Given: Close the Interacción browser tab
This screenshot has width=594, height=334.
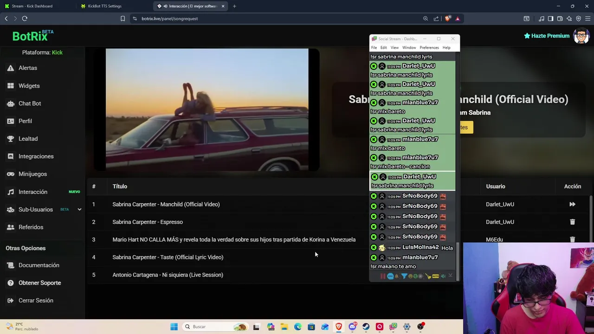Looking at the screenshot, I should [x=223, y=6].
